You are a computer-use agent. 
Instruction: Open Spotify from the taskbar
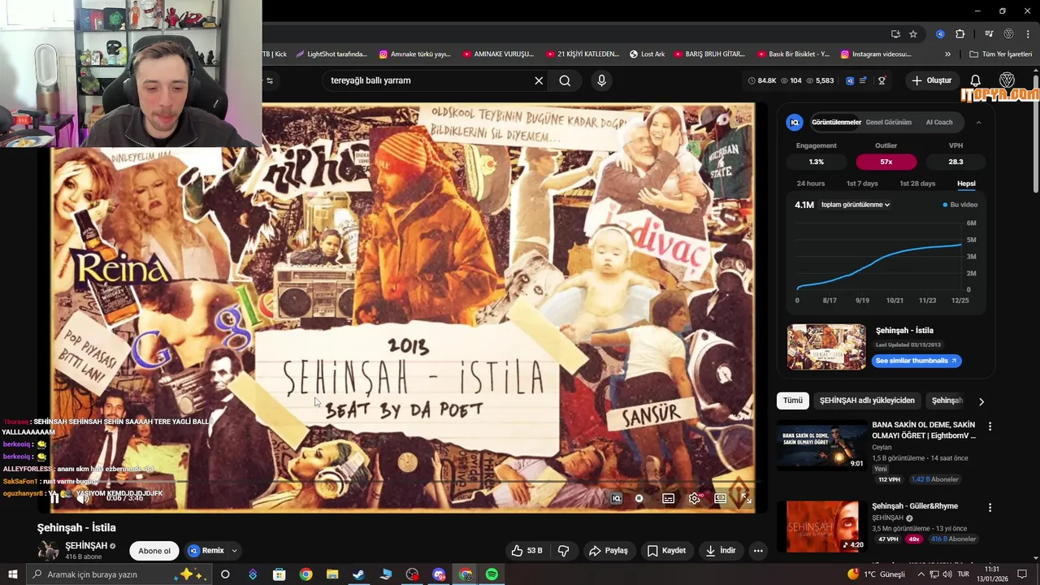click(x=492, y=574)
